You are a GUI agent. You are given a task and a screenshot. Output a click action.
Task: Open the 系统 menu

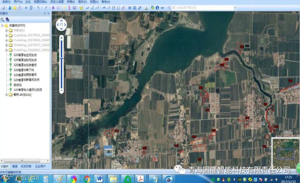tap(6, 2)
